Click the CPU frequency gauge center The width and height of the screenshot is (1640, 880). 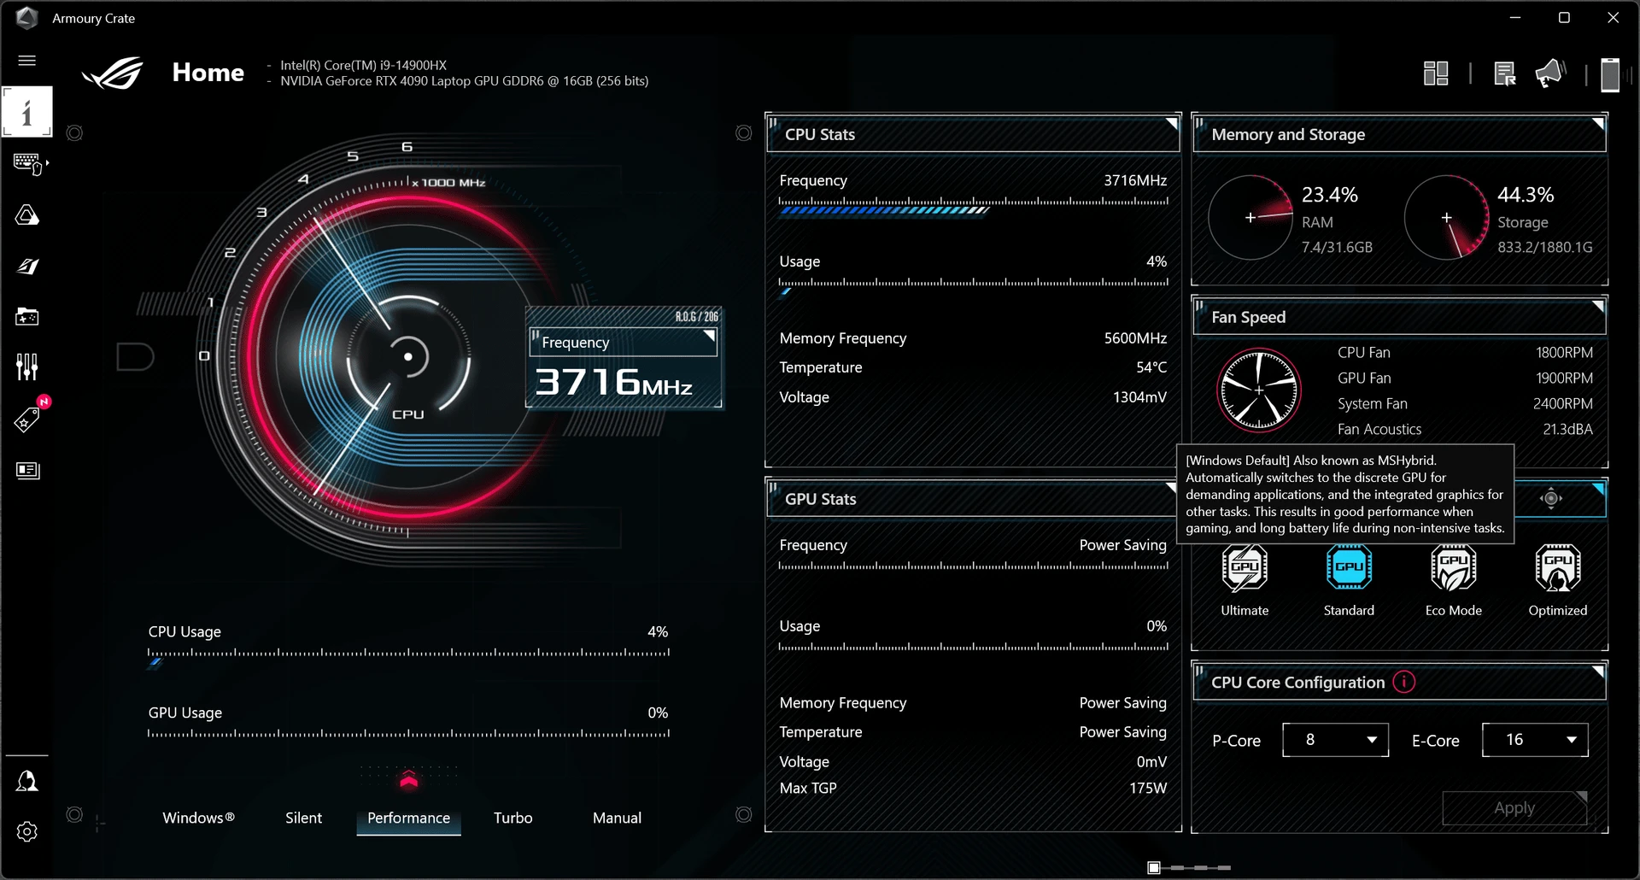[408, 356]
